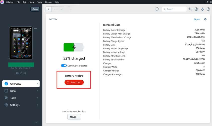
Task: Open the View menu
Action: pyautogui.click(x=32, y=2)
